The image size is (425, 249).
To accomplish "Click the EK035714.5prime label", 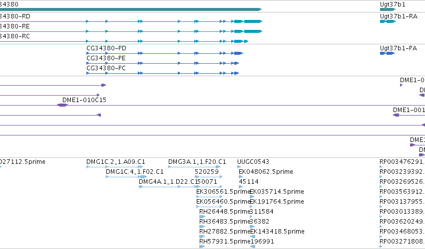I will click(277, 192).
